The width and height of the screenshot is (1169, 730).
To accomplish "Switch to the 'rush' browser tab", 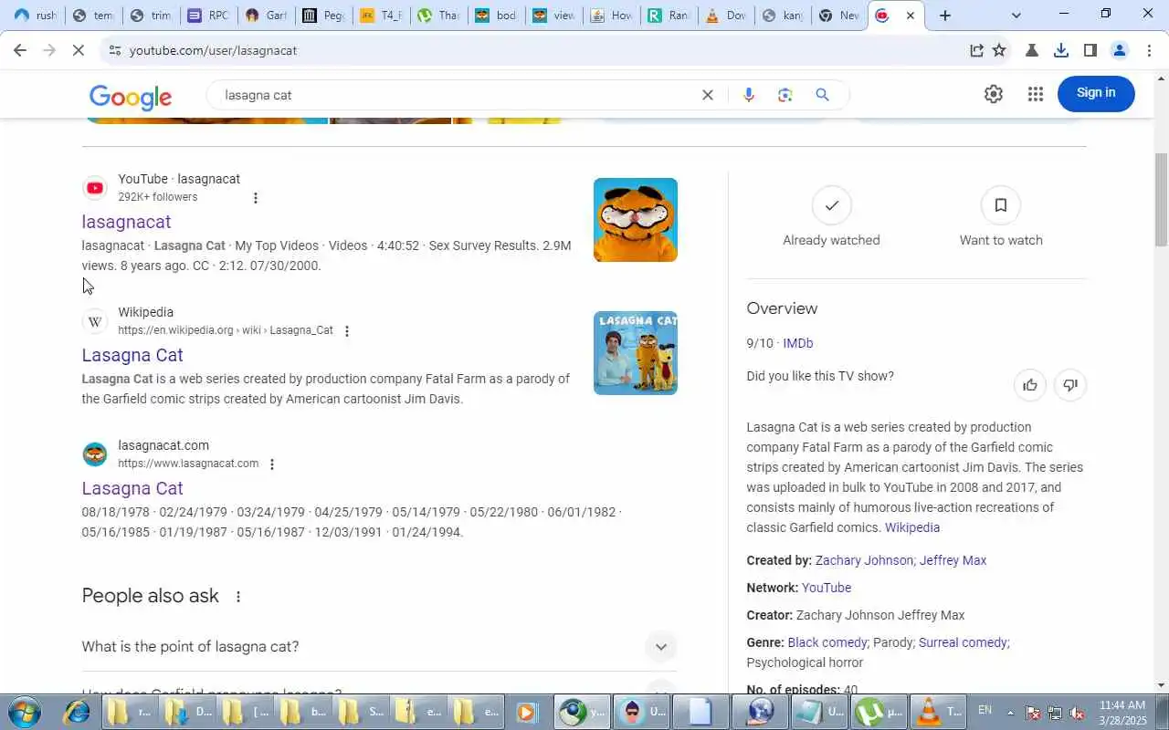I will pos(35,16).
